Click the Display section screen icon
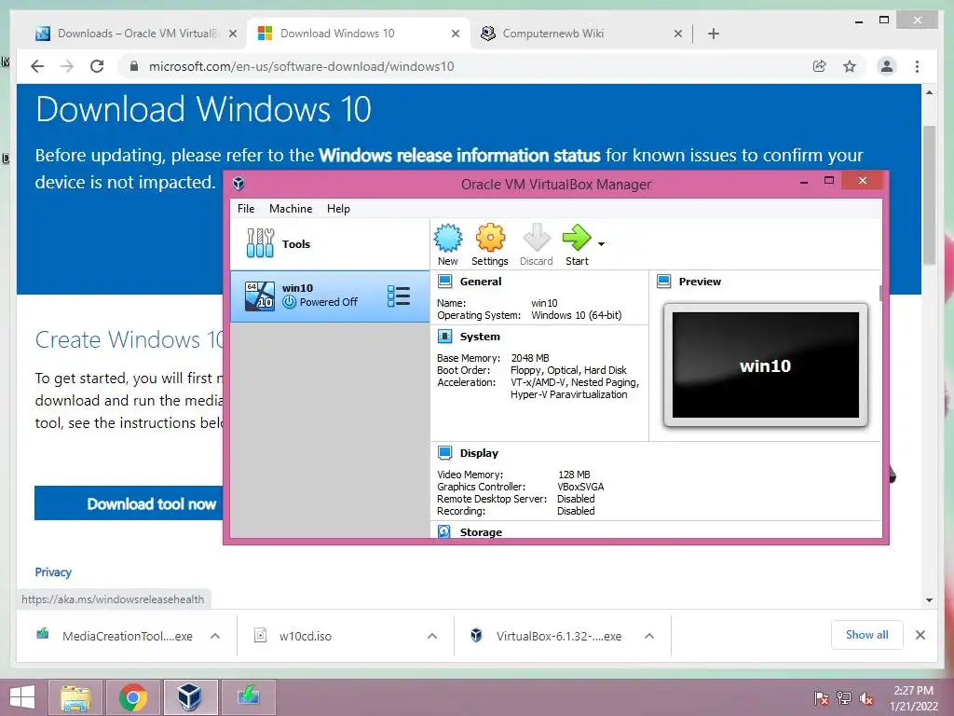Viewport: 954px width, 716px height. click(444, 453)
